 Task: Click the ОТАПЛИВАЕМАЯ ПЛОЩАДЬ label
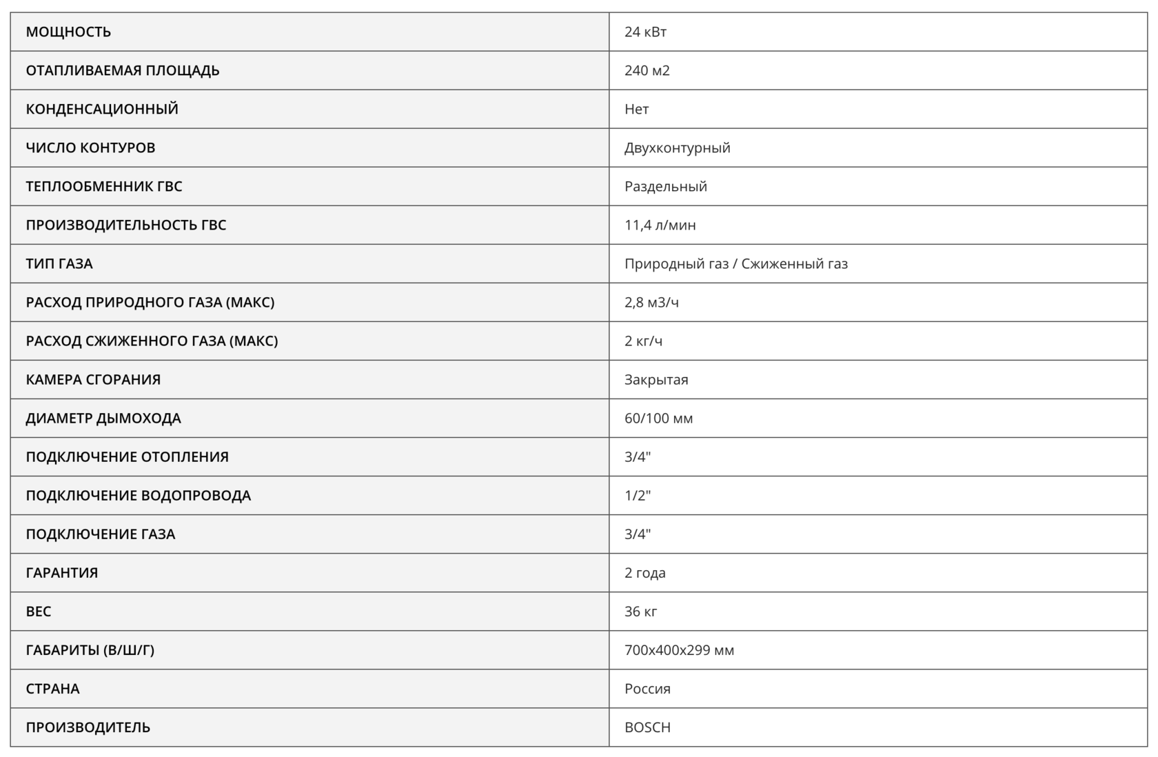coord(123,70)
